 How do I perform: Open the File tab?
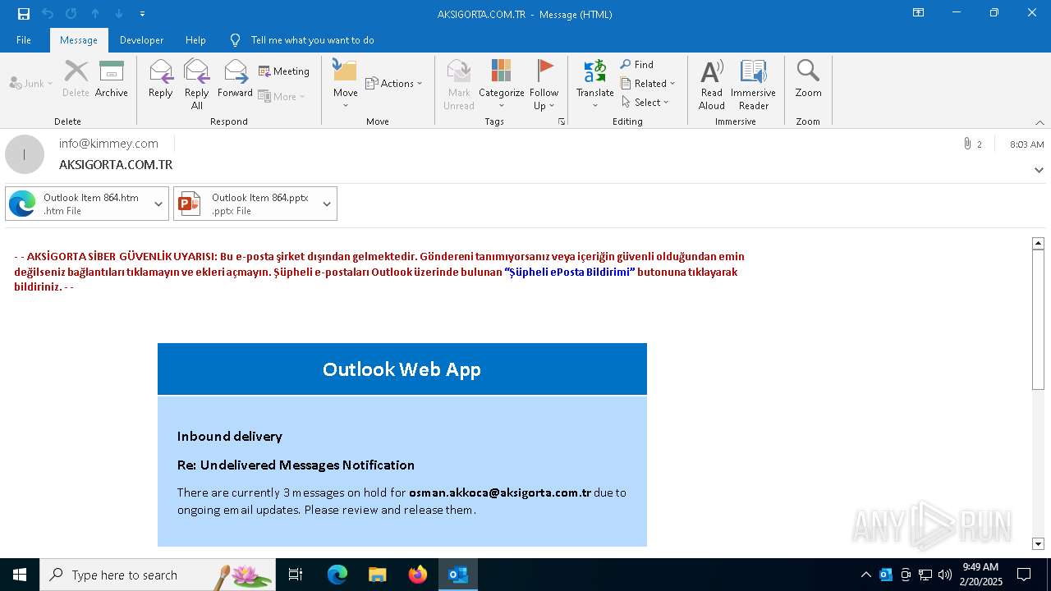24,40
